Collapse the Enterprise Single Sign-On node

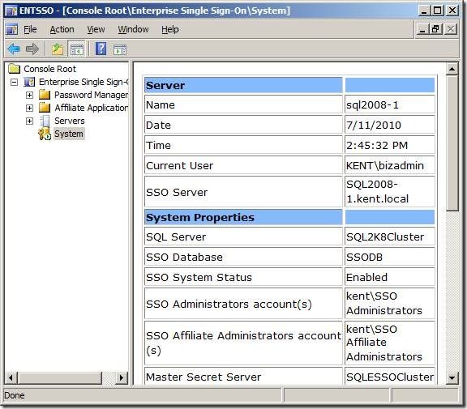(14, 82)
